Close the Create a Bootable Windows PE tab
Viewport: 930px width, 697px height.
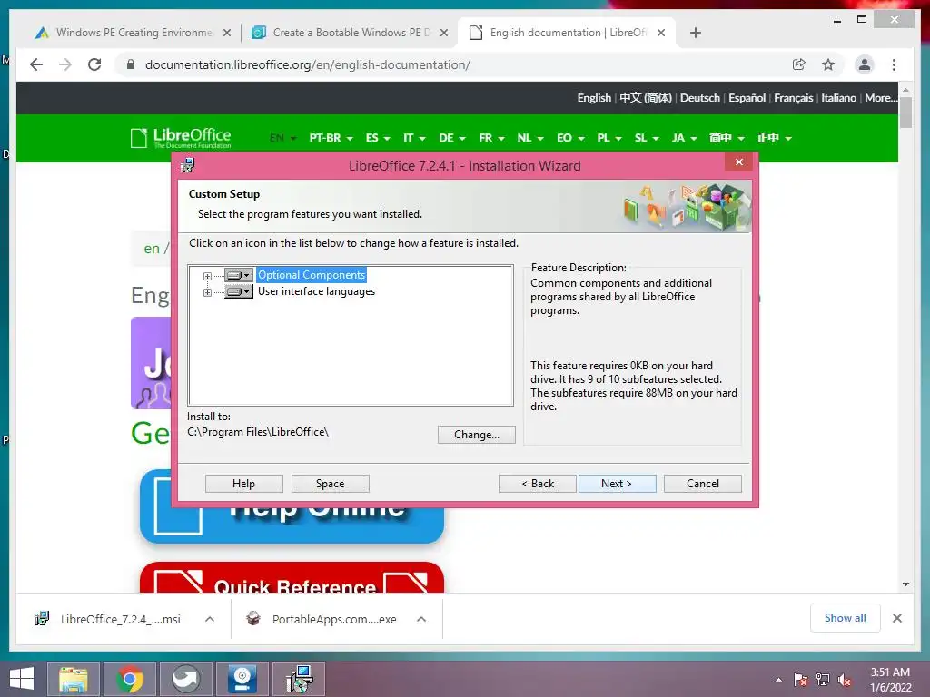444,34
